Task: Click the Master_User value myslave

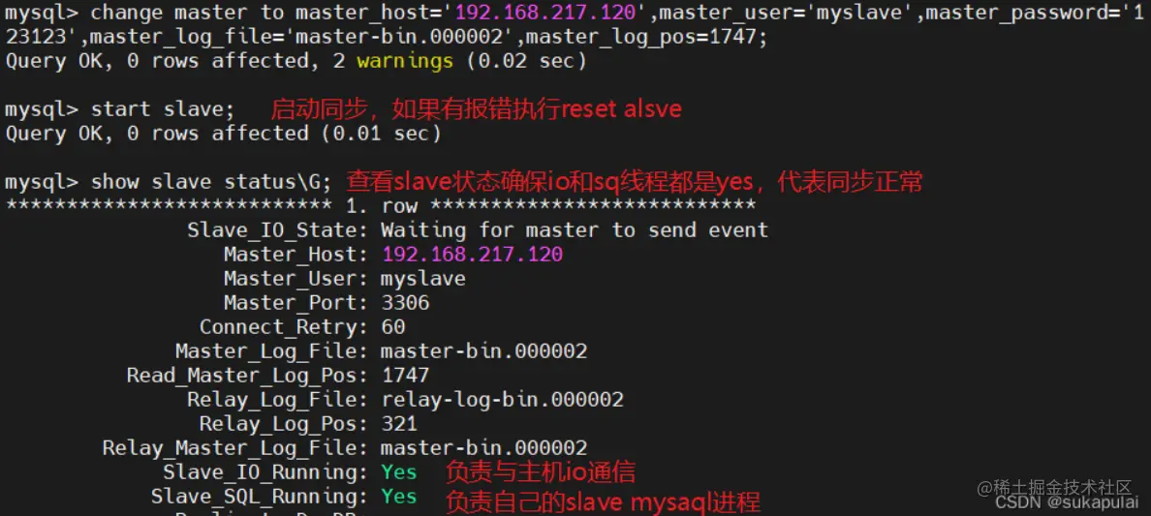Action: pyautogui.click(x=422, y=280)
